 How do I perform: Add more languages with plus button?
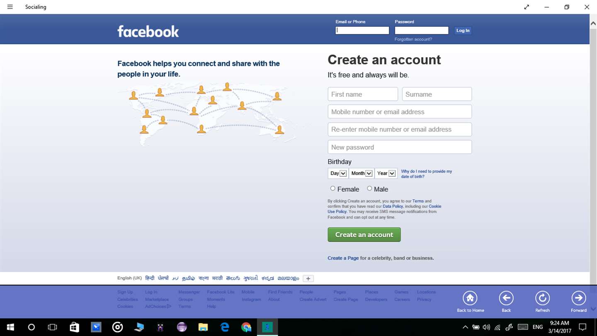[x=308, y=278]
